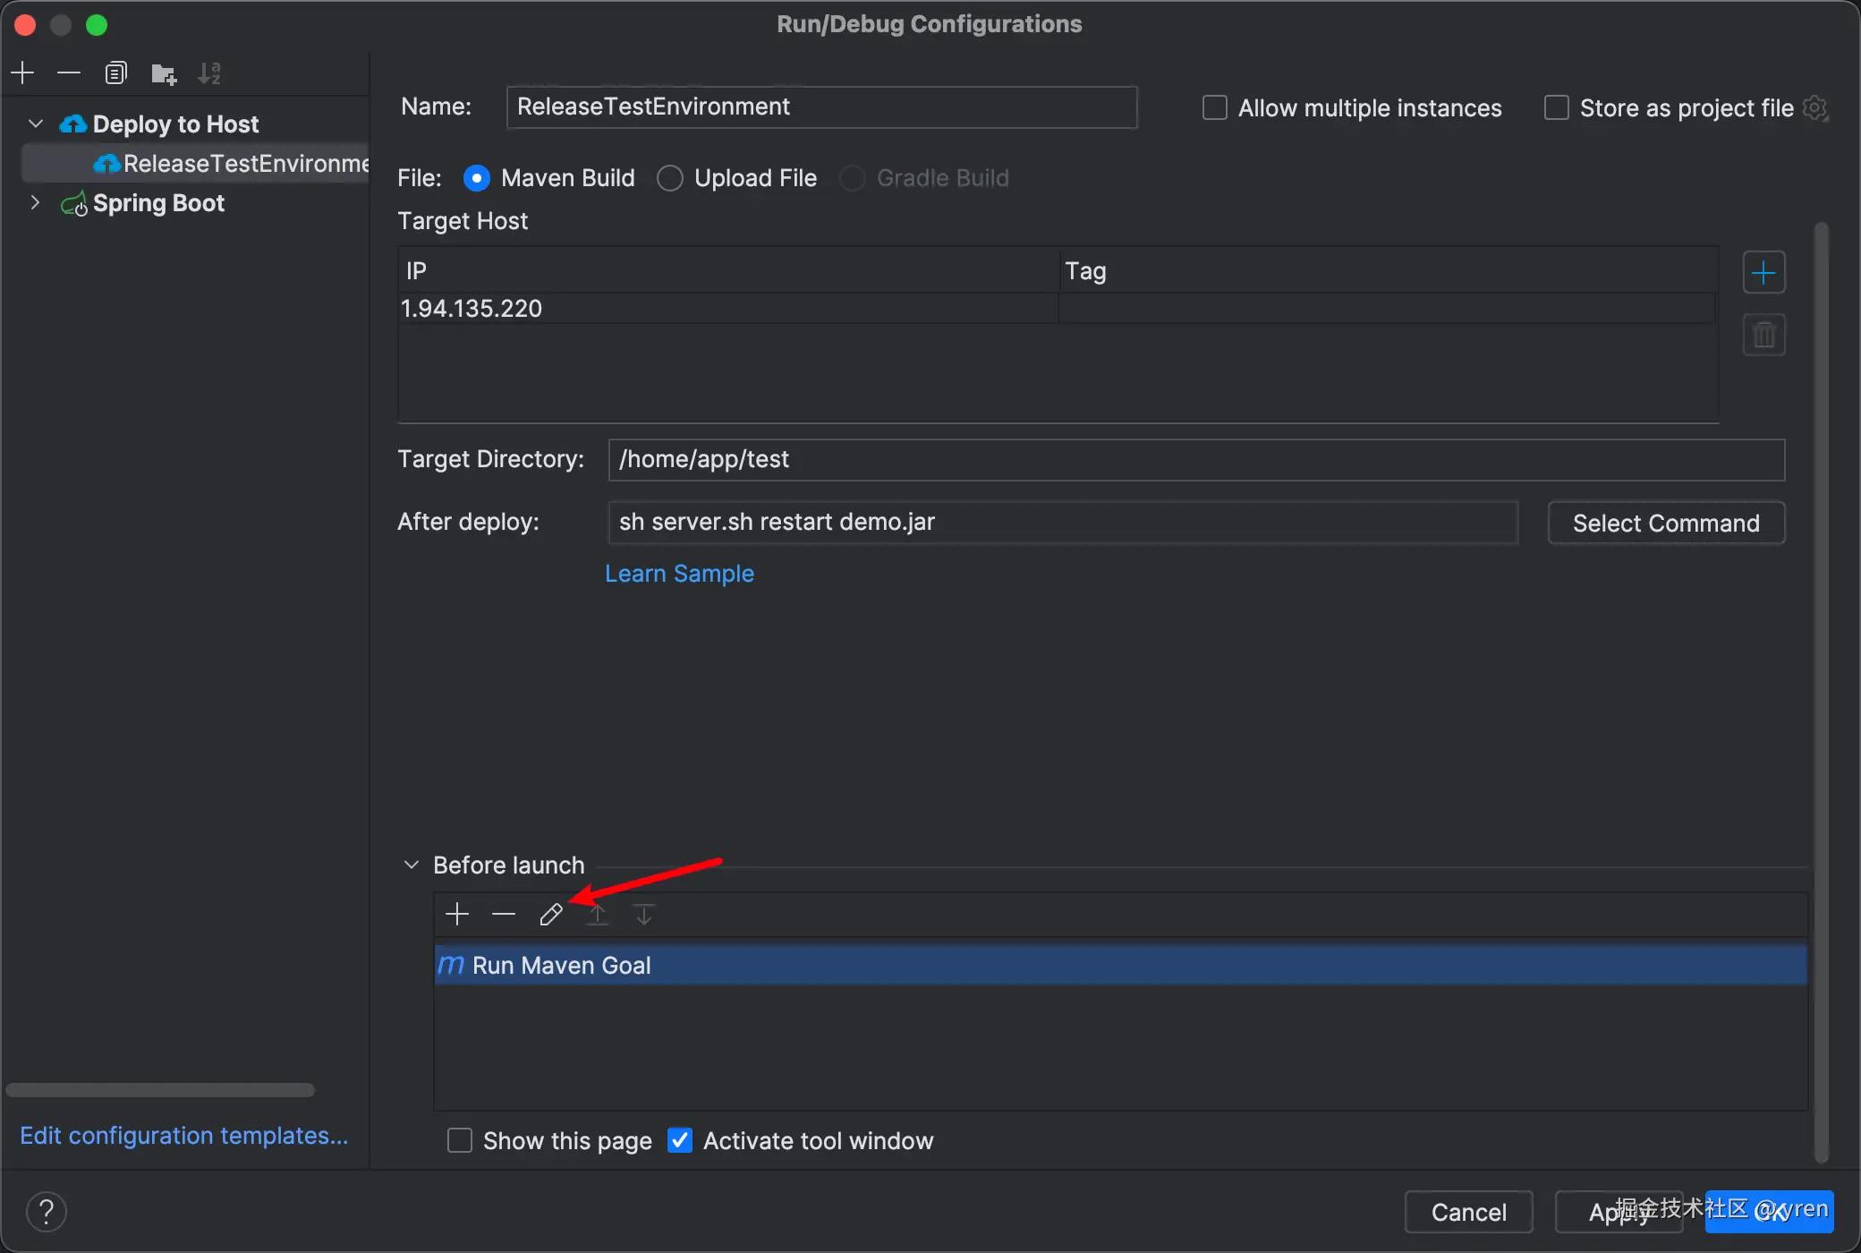
Task: Click the copy configuration icon
Action: tap(115, 72)
